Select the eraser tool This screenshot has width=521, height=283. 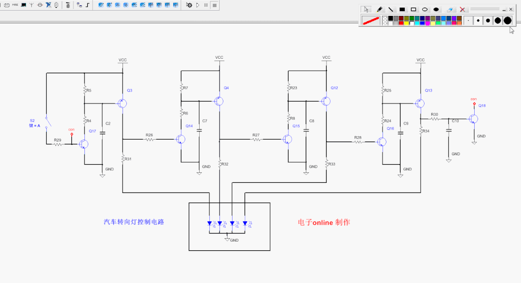point(450,9)
